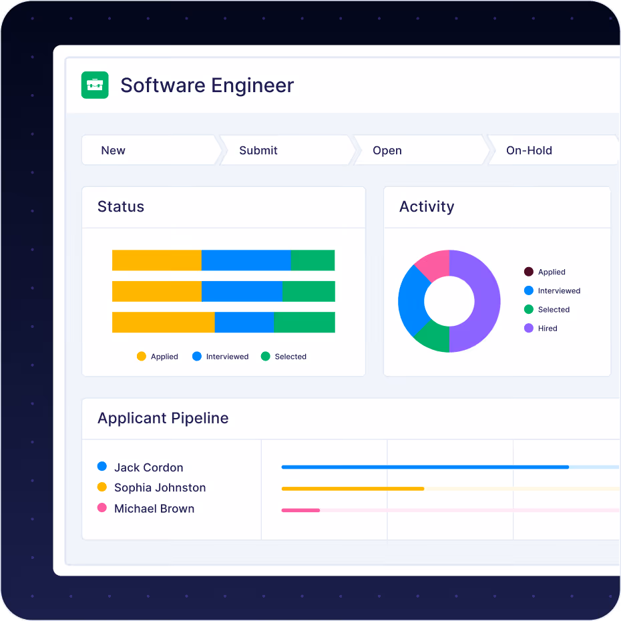
Task: Choose the Open stage
Action: (x=421, y=150)
